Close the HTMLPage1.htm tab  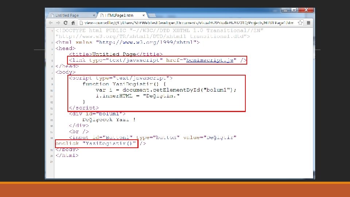coord(144,15)
